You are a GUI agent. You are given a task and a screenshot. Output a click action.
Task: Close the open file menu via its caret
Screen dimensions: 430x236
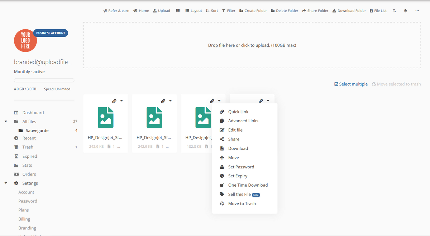point(268,101)
